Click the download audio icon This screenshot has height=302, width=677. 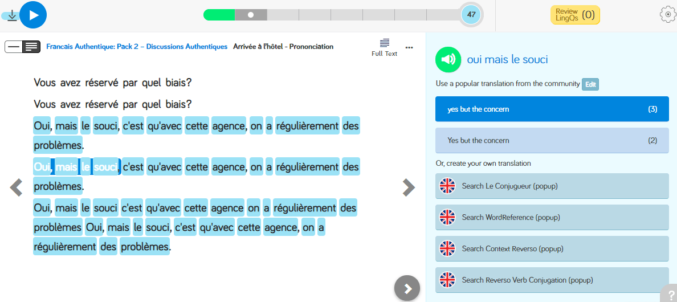coord(12,15)
